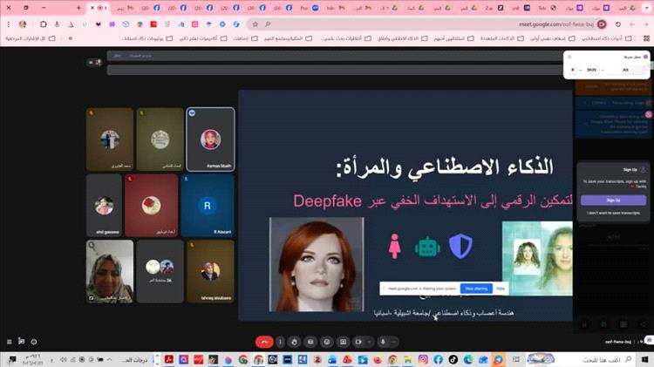This screenshot has width=654, height=367.
Task: Select the R Alazani participant tile
Action: tap(207, 206)
